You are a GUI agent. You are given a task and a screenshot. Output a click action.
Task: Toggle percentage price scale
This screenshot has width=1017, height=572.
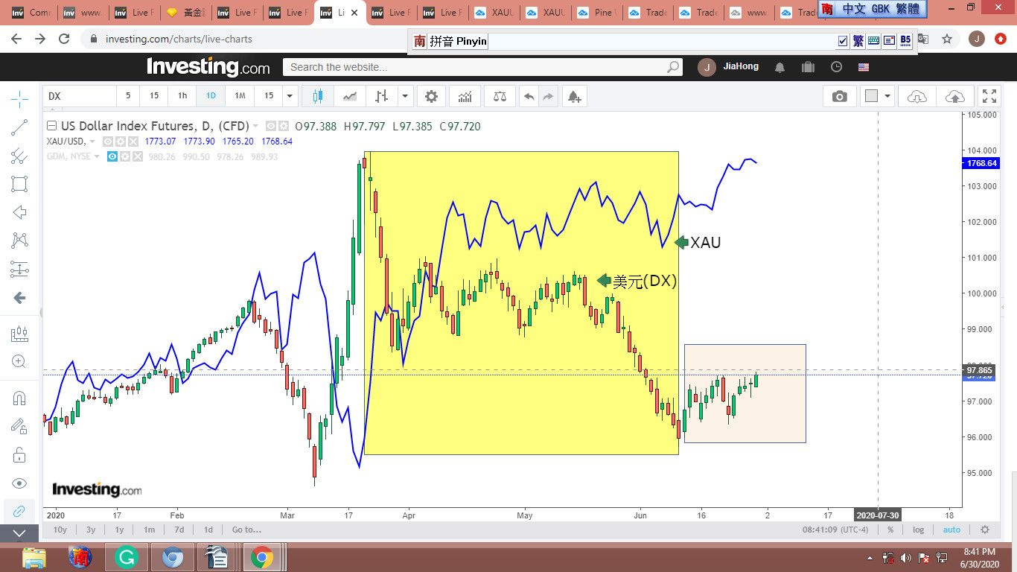[890, 530]
